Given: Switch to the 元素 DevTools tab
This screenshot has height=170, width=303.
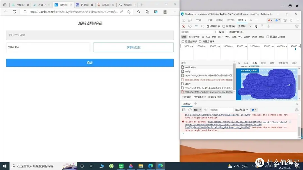Looking at the screenshot, I should pos(210,20).
